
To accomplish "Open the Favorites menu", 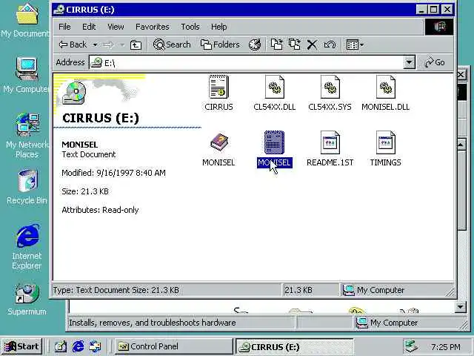I will pyautogui.click(x=152, y=27).
